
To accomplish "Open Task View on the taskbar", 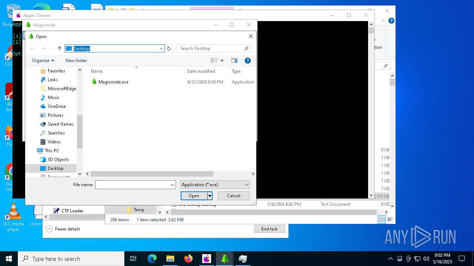I will coord(133,259).
